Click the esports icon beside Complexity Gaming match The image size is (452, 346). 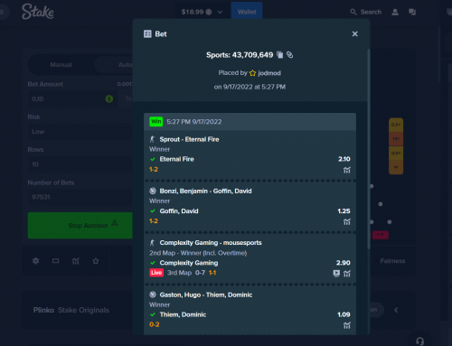click(153, 243)
